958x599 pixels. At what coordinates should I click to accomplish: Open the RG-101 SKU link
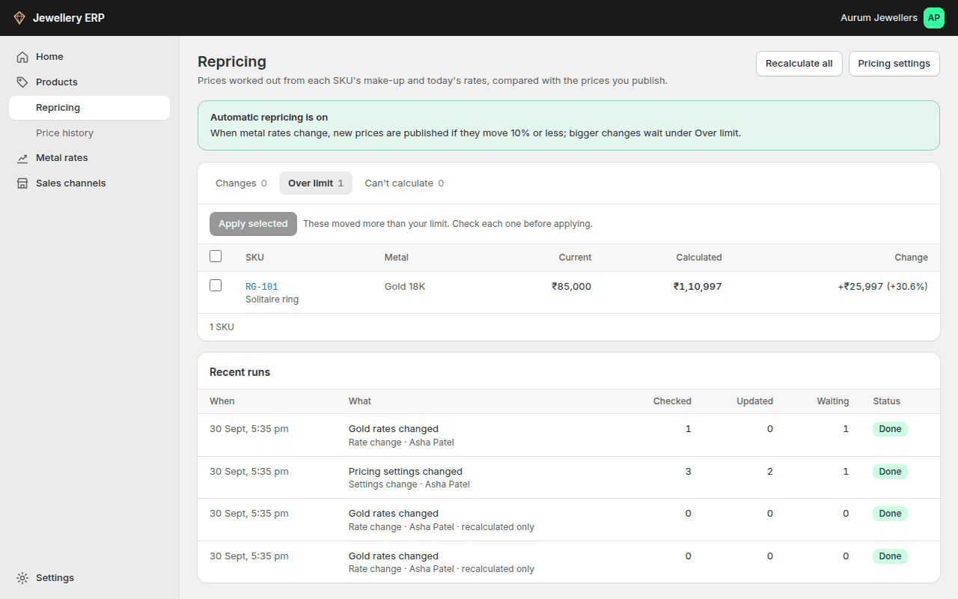click(262, 287)
